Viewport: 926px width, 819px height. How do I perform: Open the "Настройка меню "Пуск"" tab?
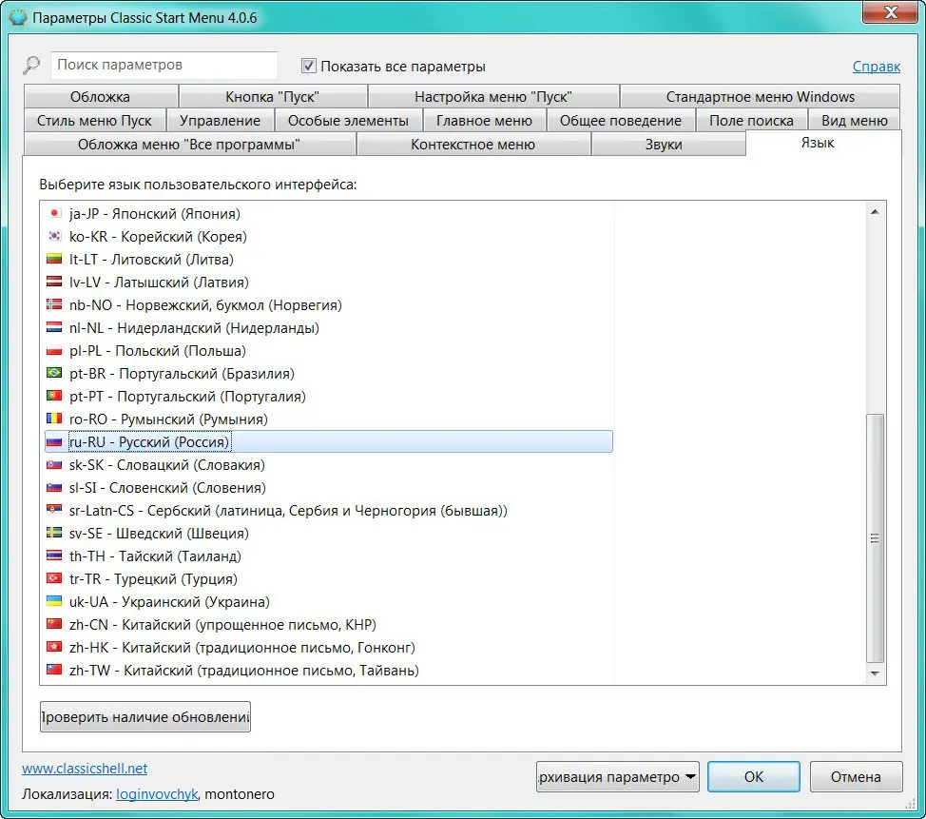point(493,96)
